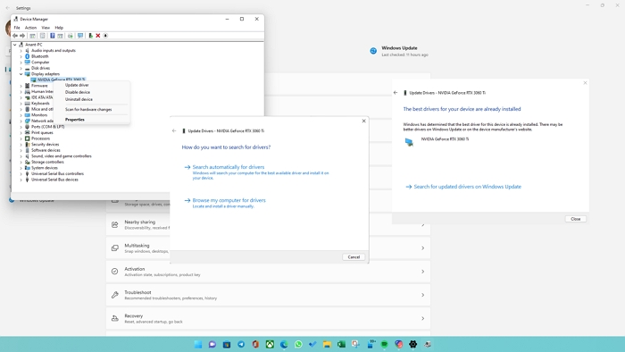
Task: Expand the Audio inputs and outputs node
Action: 21,51
